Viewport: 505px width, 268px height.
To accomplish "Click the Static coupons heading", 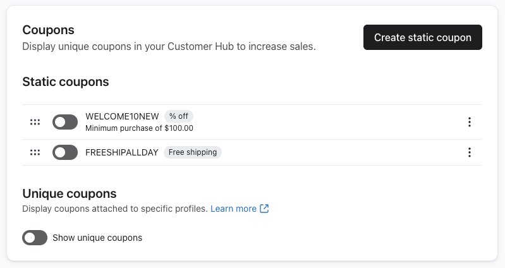I will [x=66, y=82].
